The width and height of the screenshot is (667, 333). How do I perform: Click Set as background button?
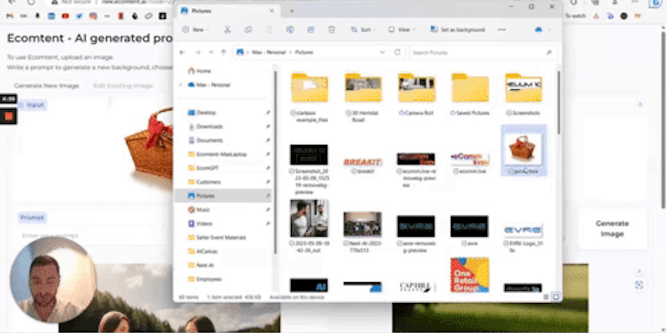pos(458,30)
